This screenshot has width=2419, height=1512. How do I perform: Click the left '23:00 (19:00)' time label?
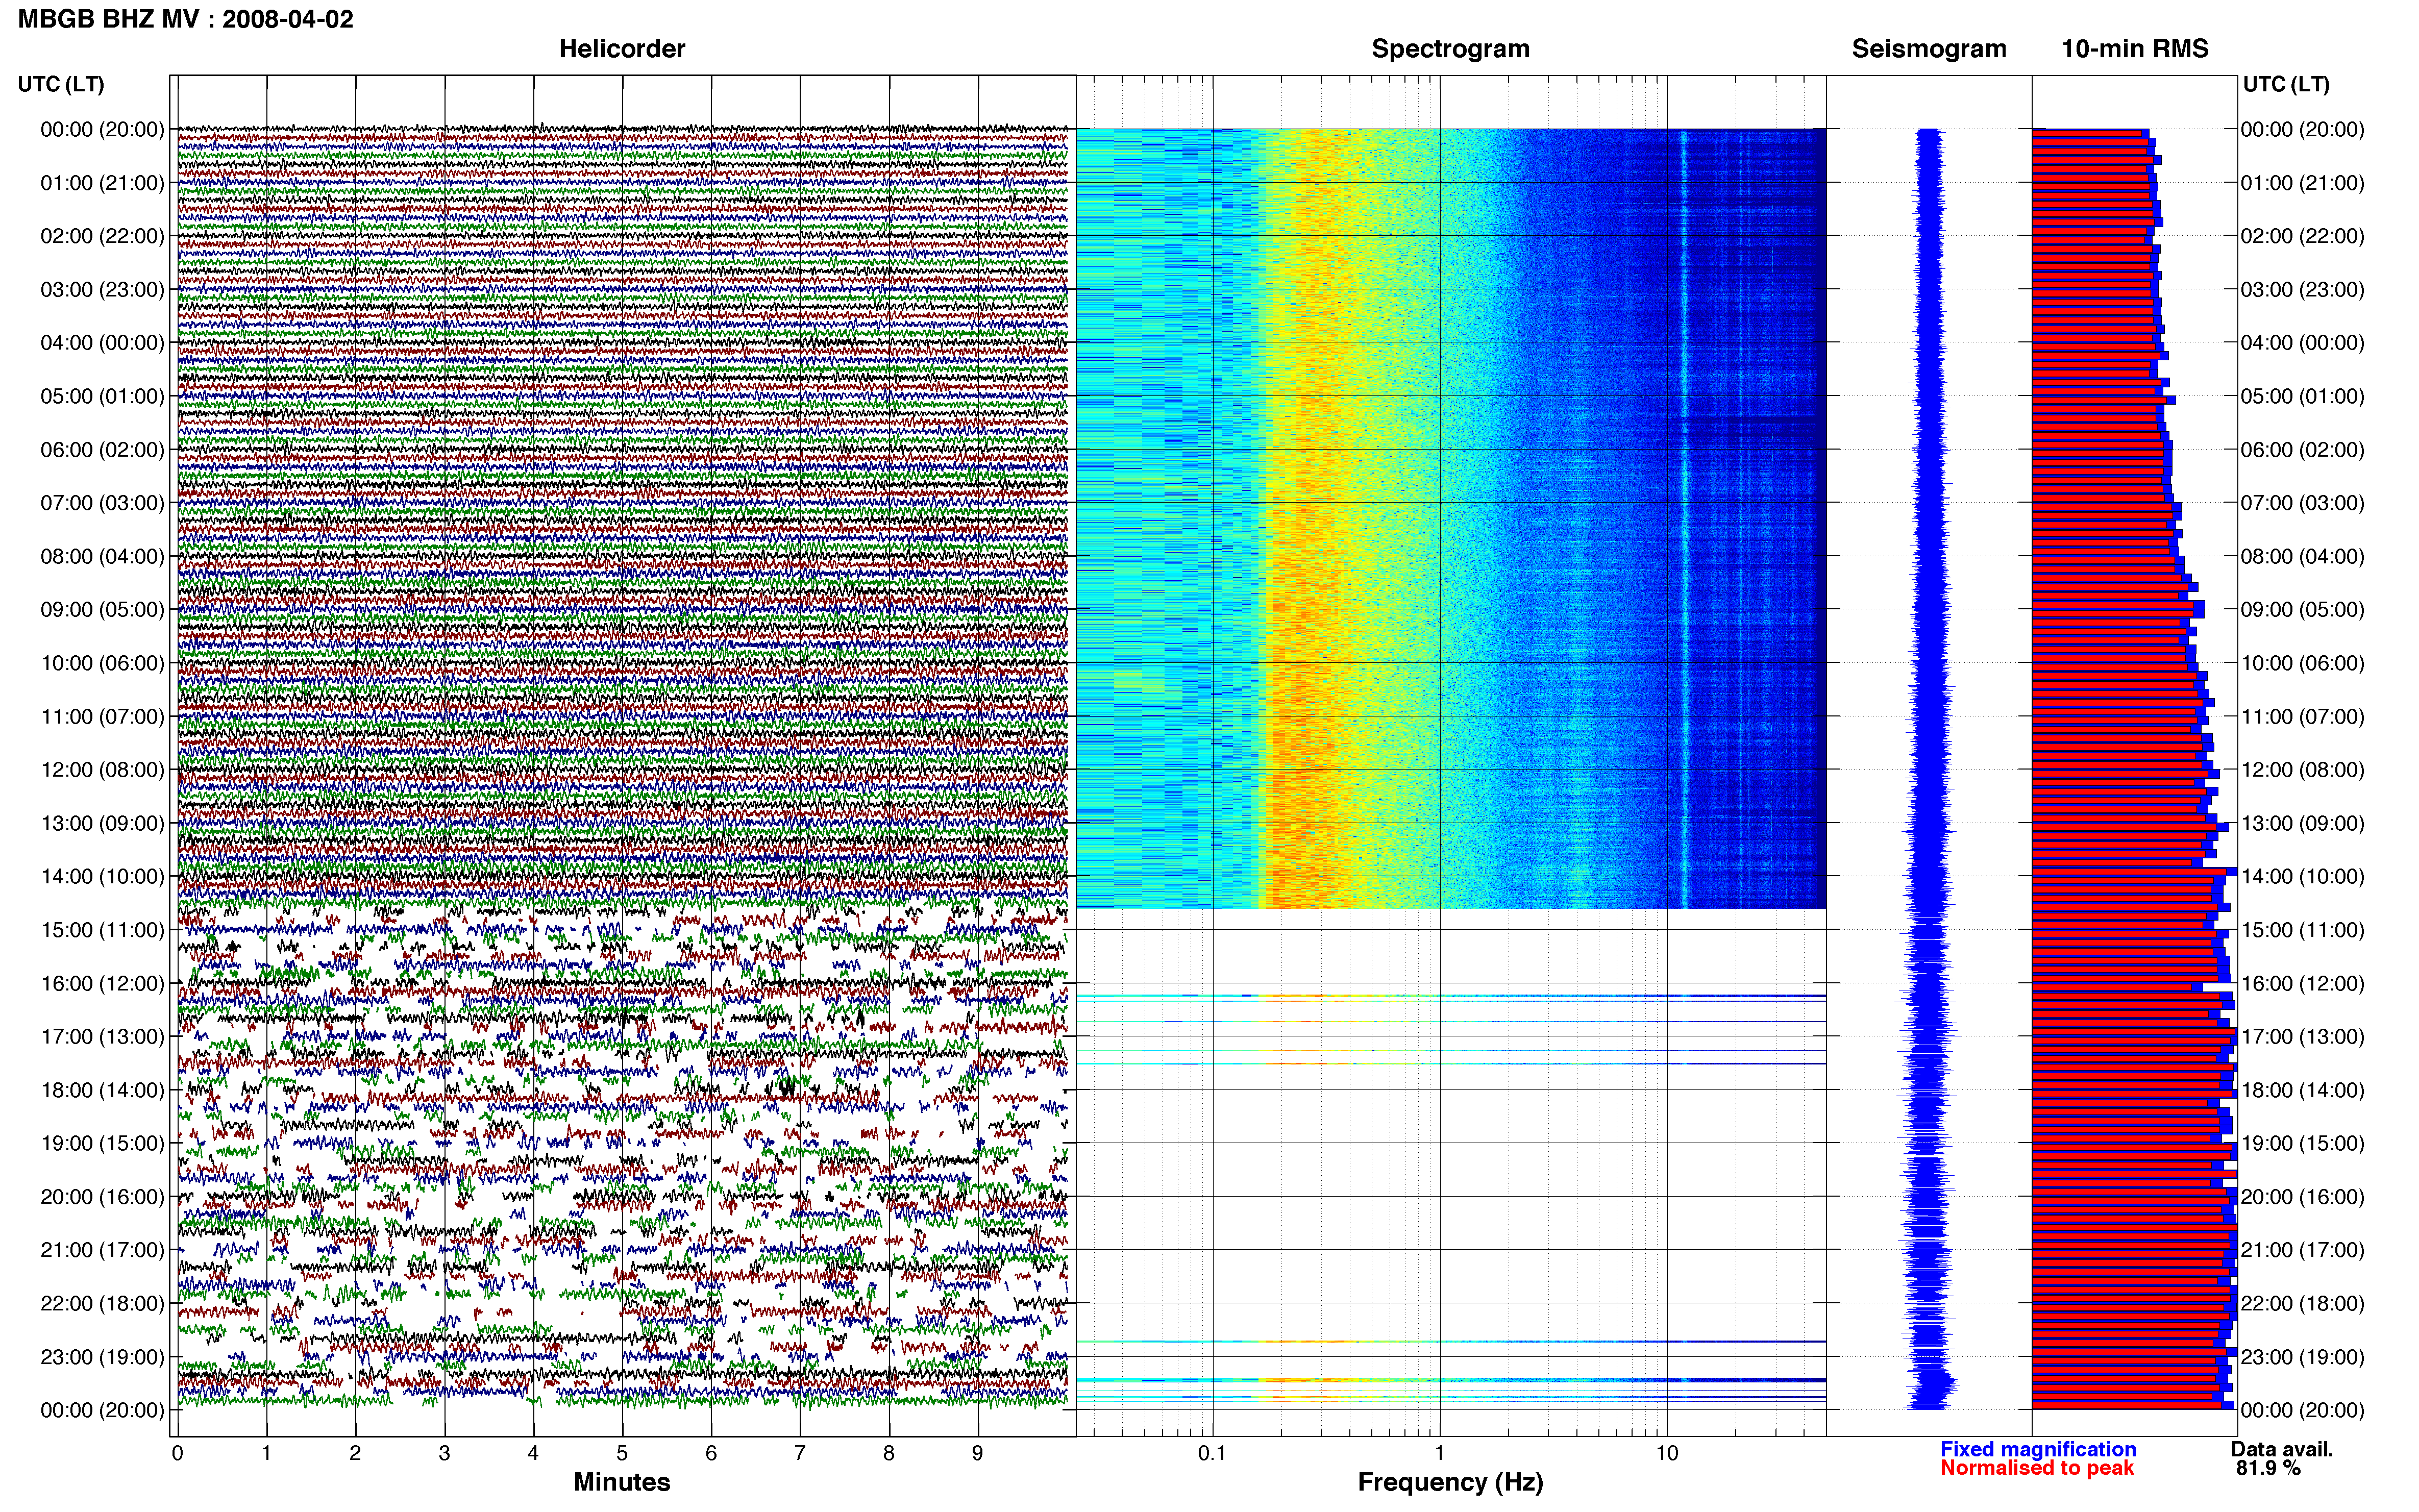(x=102, y=1357)
